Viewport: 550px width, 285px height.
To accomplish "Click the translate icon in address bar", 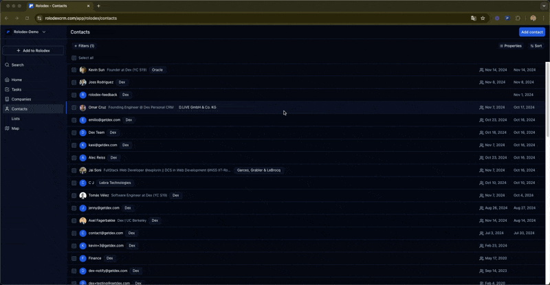I will point(473,19).
